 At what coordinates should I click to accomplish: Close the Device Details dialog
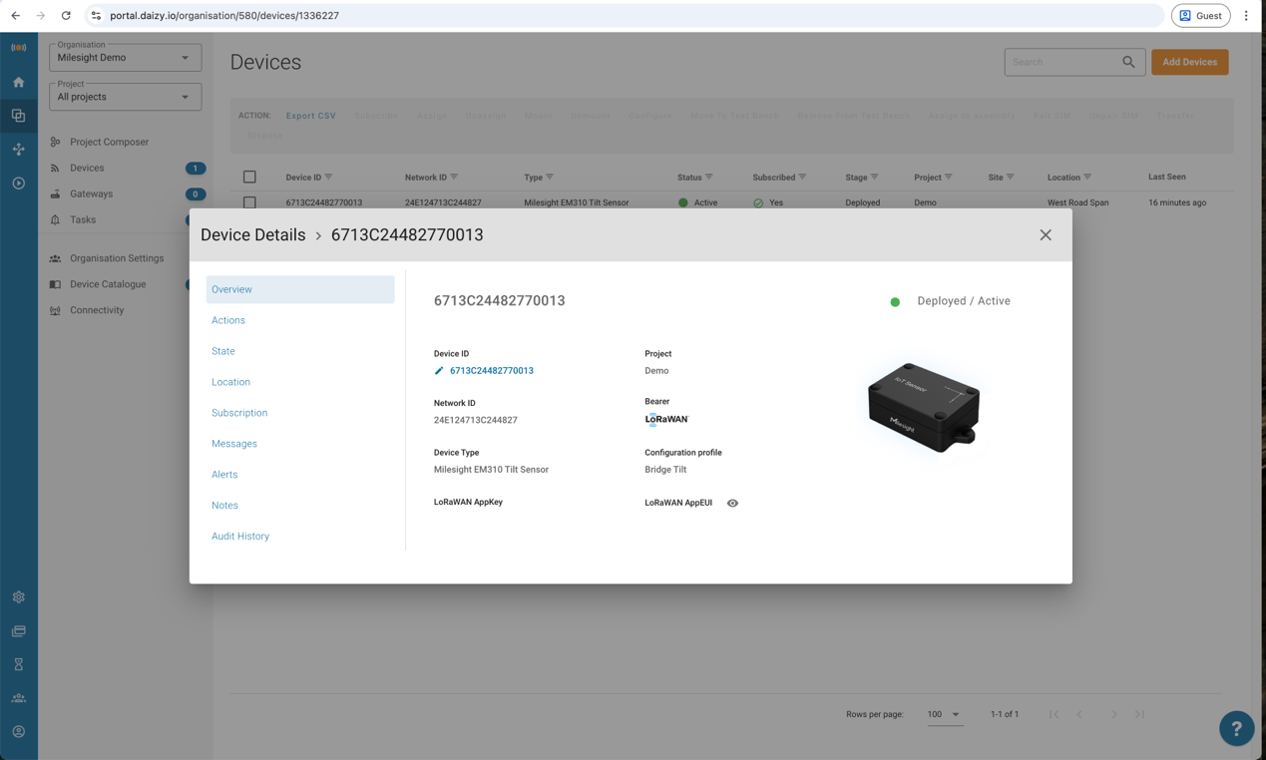tap(1046, 235)
